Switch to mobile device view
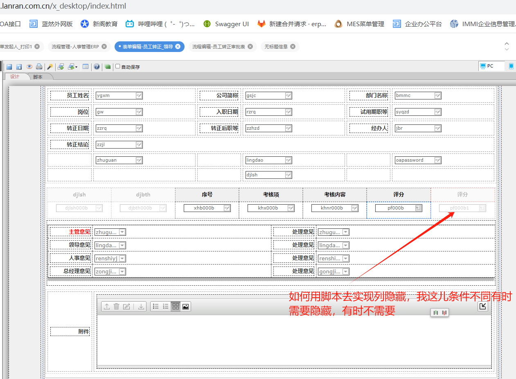The width and height of the screenshot is (516, 379). (511, 66)
